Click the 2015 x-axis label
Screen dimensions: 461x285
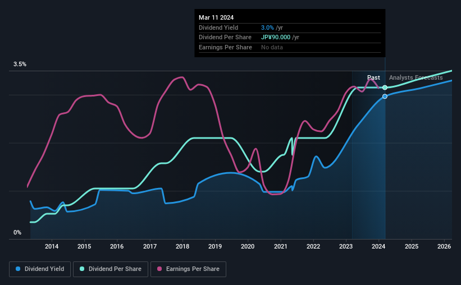click(84, 246)
